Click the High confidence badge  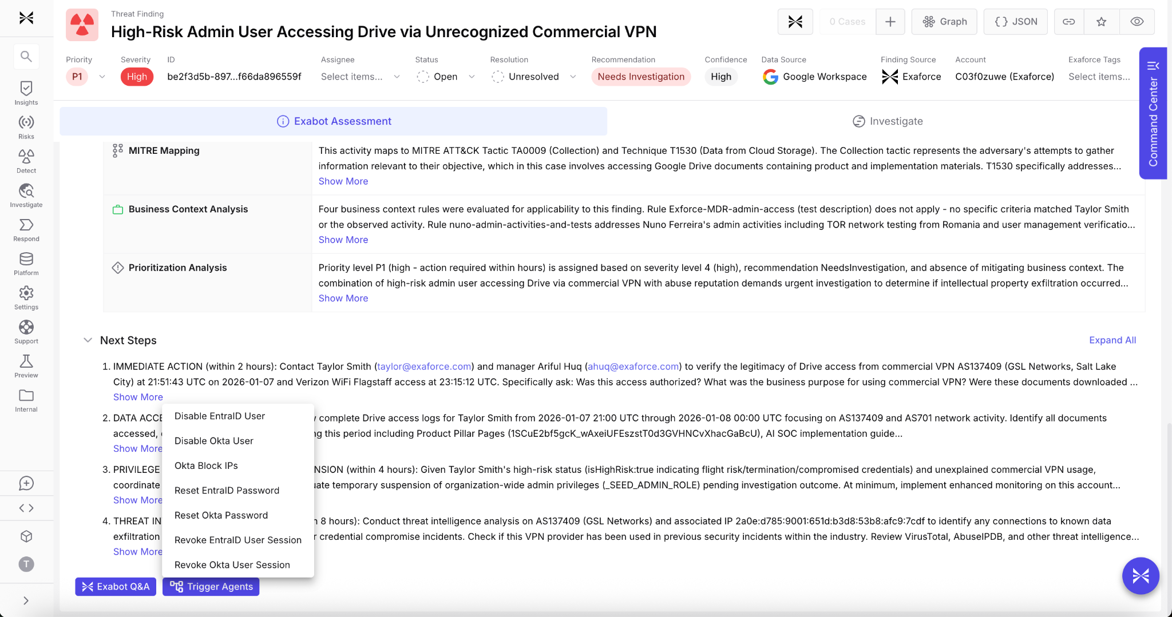click(721, 77)
